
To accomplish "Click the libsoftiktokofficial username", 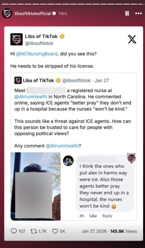I will click(33, 14).
